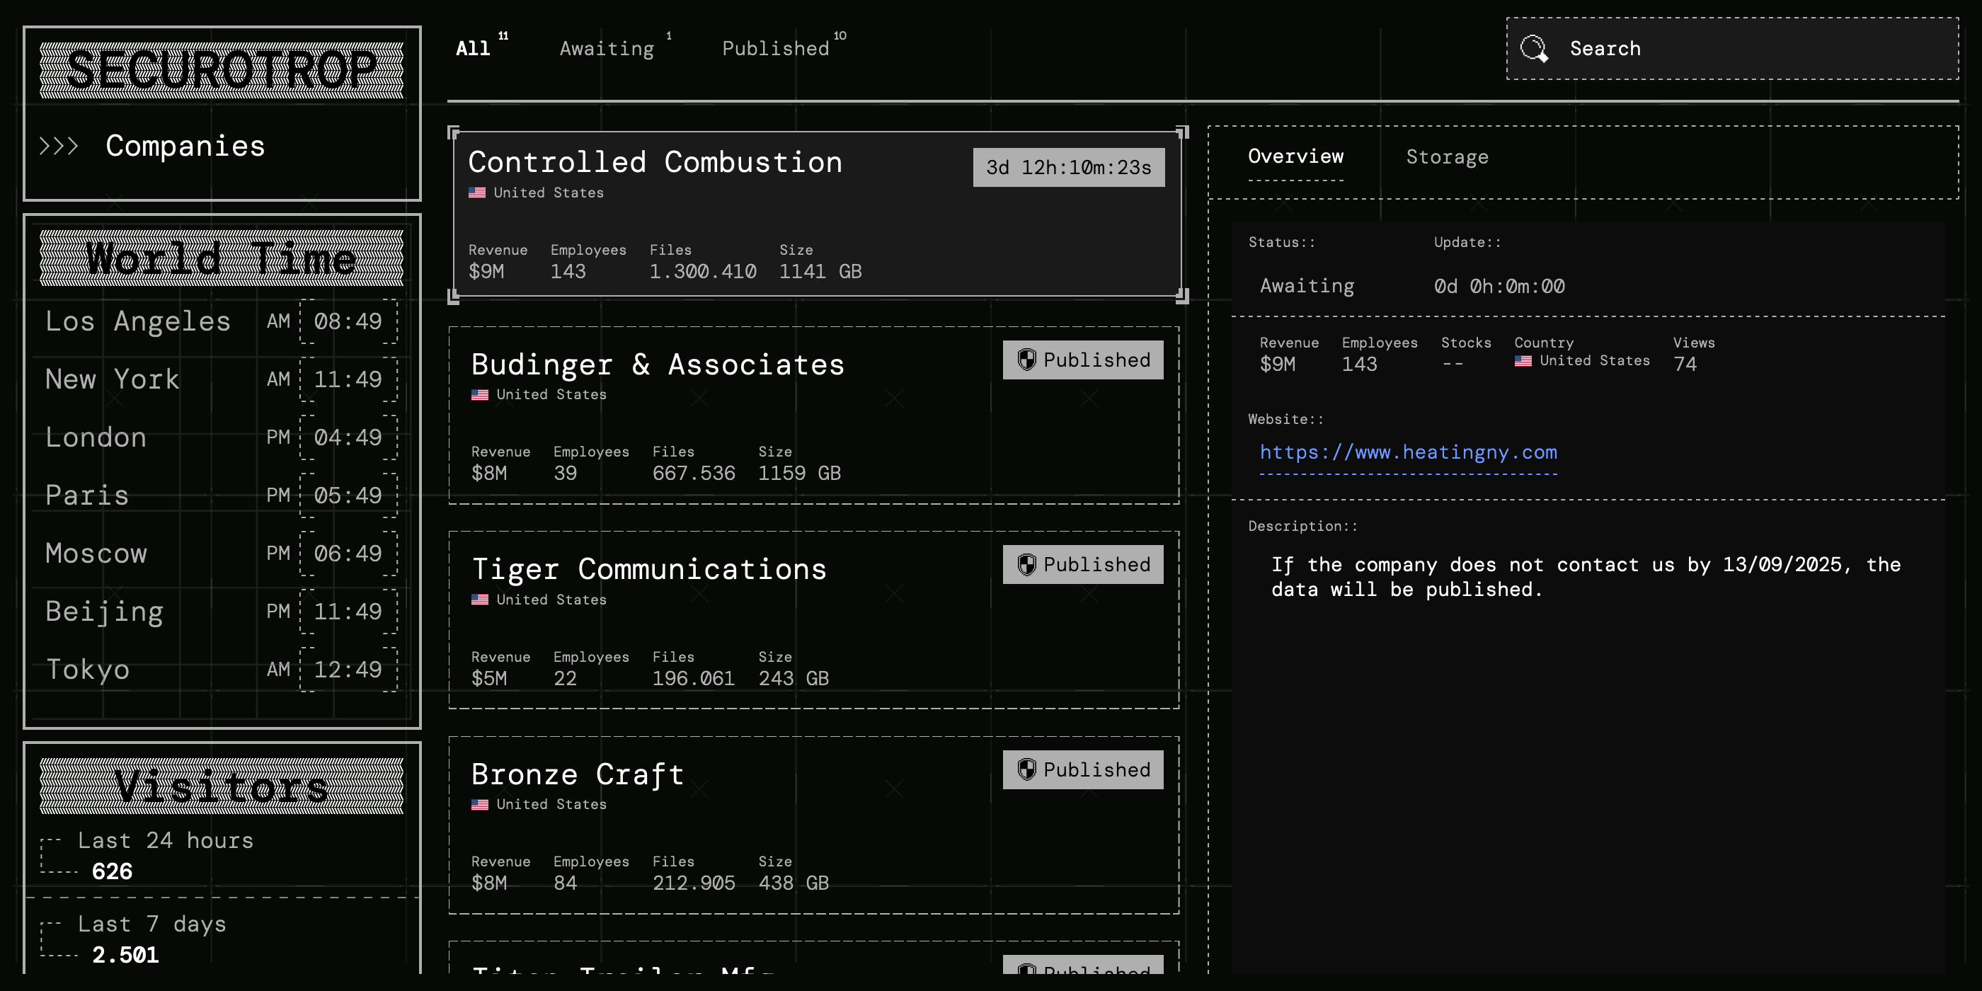Click Controlled Combustion size 1141 GB
The height and width of the screenshot is (991, 1982).
[820, 272]
